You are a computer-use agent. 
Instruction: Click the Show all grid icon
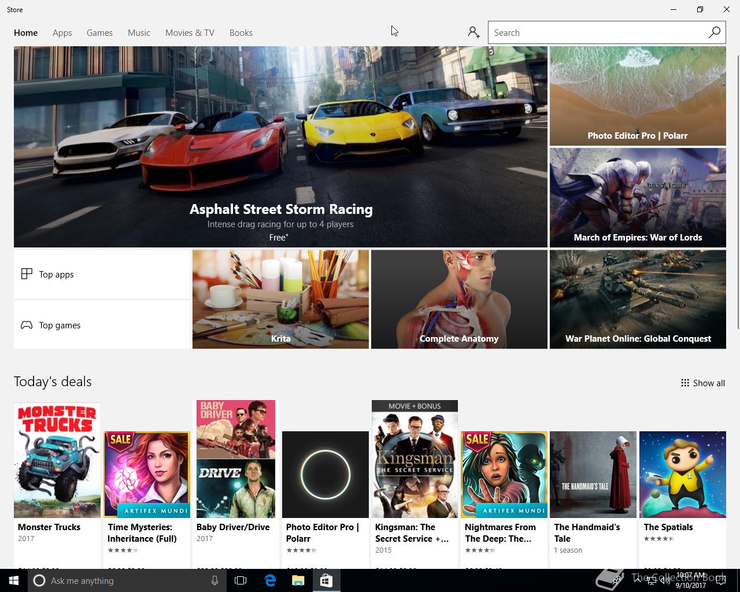point(685,383)
